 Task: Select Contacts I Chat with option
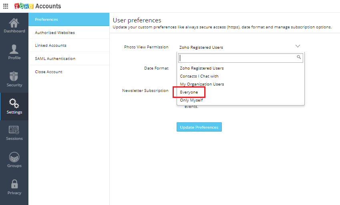(199, 76)
